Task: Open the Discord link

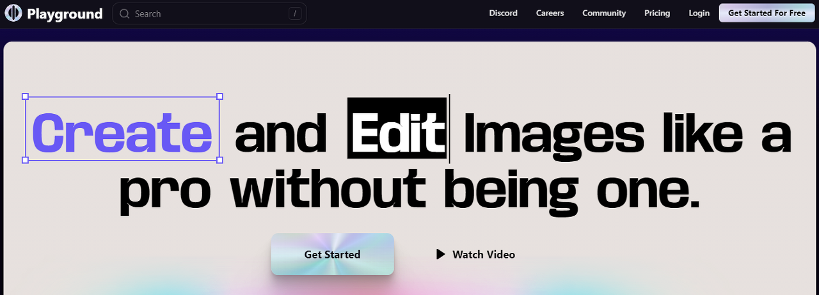Action: (x=503, y=13)
